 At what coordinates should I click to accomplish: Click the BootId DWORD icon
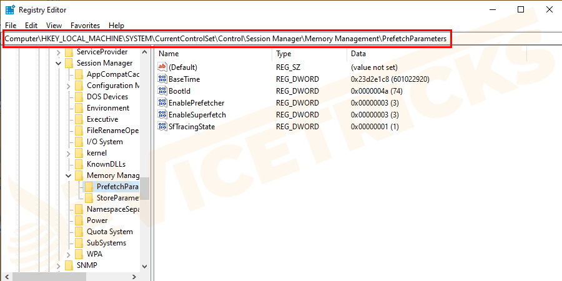pyautogui.click(x=162, y=91)
